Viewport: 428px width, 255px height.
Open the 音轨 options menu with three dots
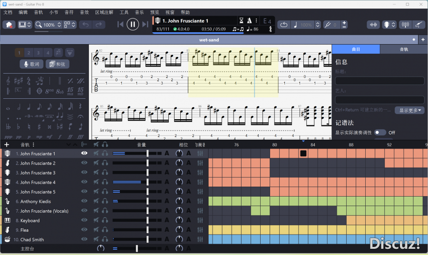pyautogui.click(x=33, y=145)
